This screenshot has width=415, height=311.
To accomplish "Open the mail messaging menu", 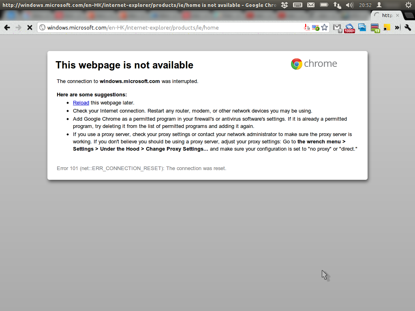I will 311,5.
